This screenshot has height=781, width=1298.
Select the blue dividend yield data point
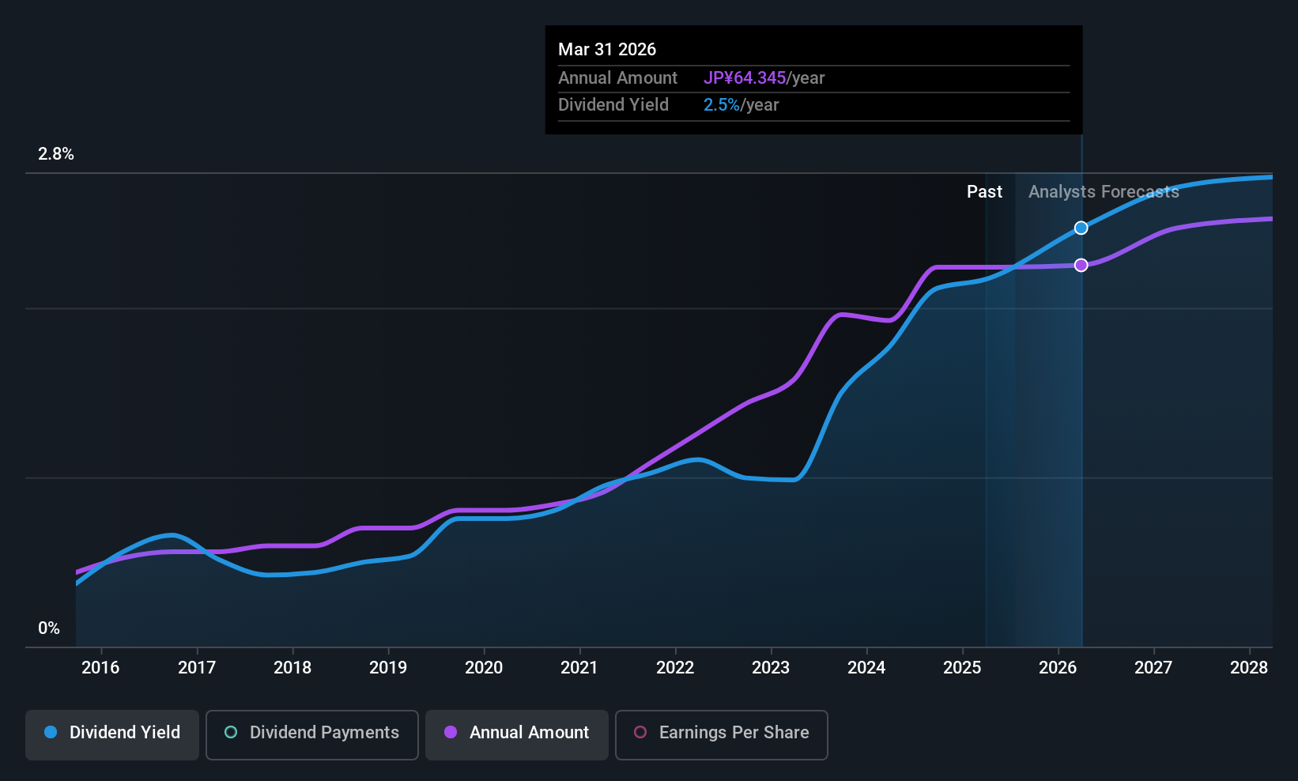[x=1081, y=228]
